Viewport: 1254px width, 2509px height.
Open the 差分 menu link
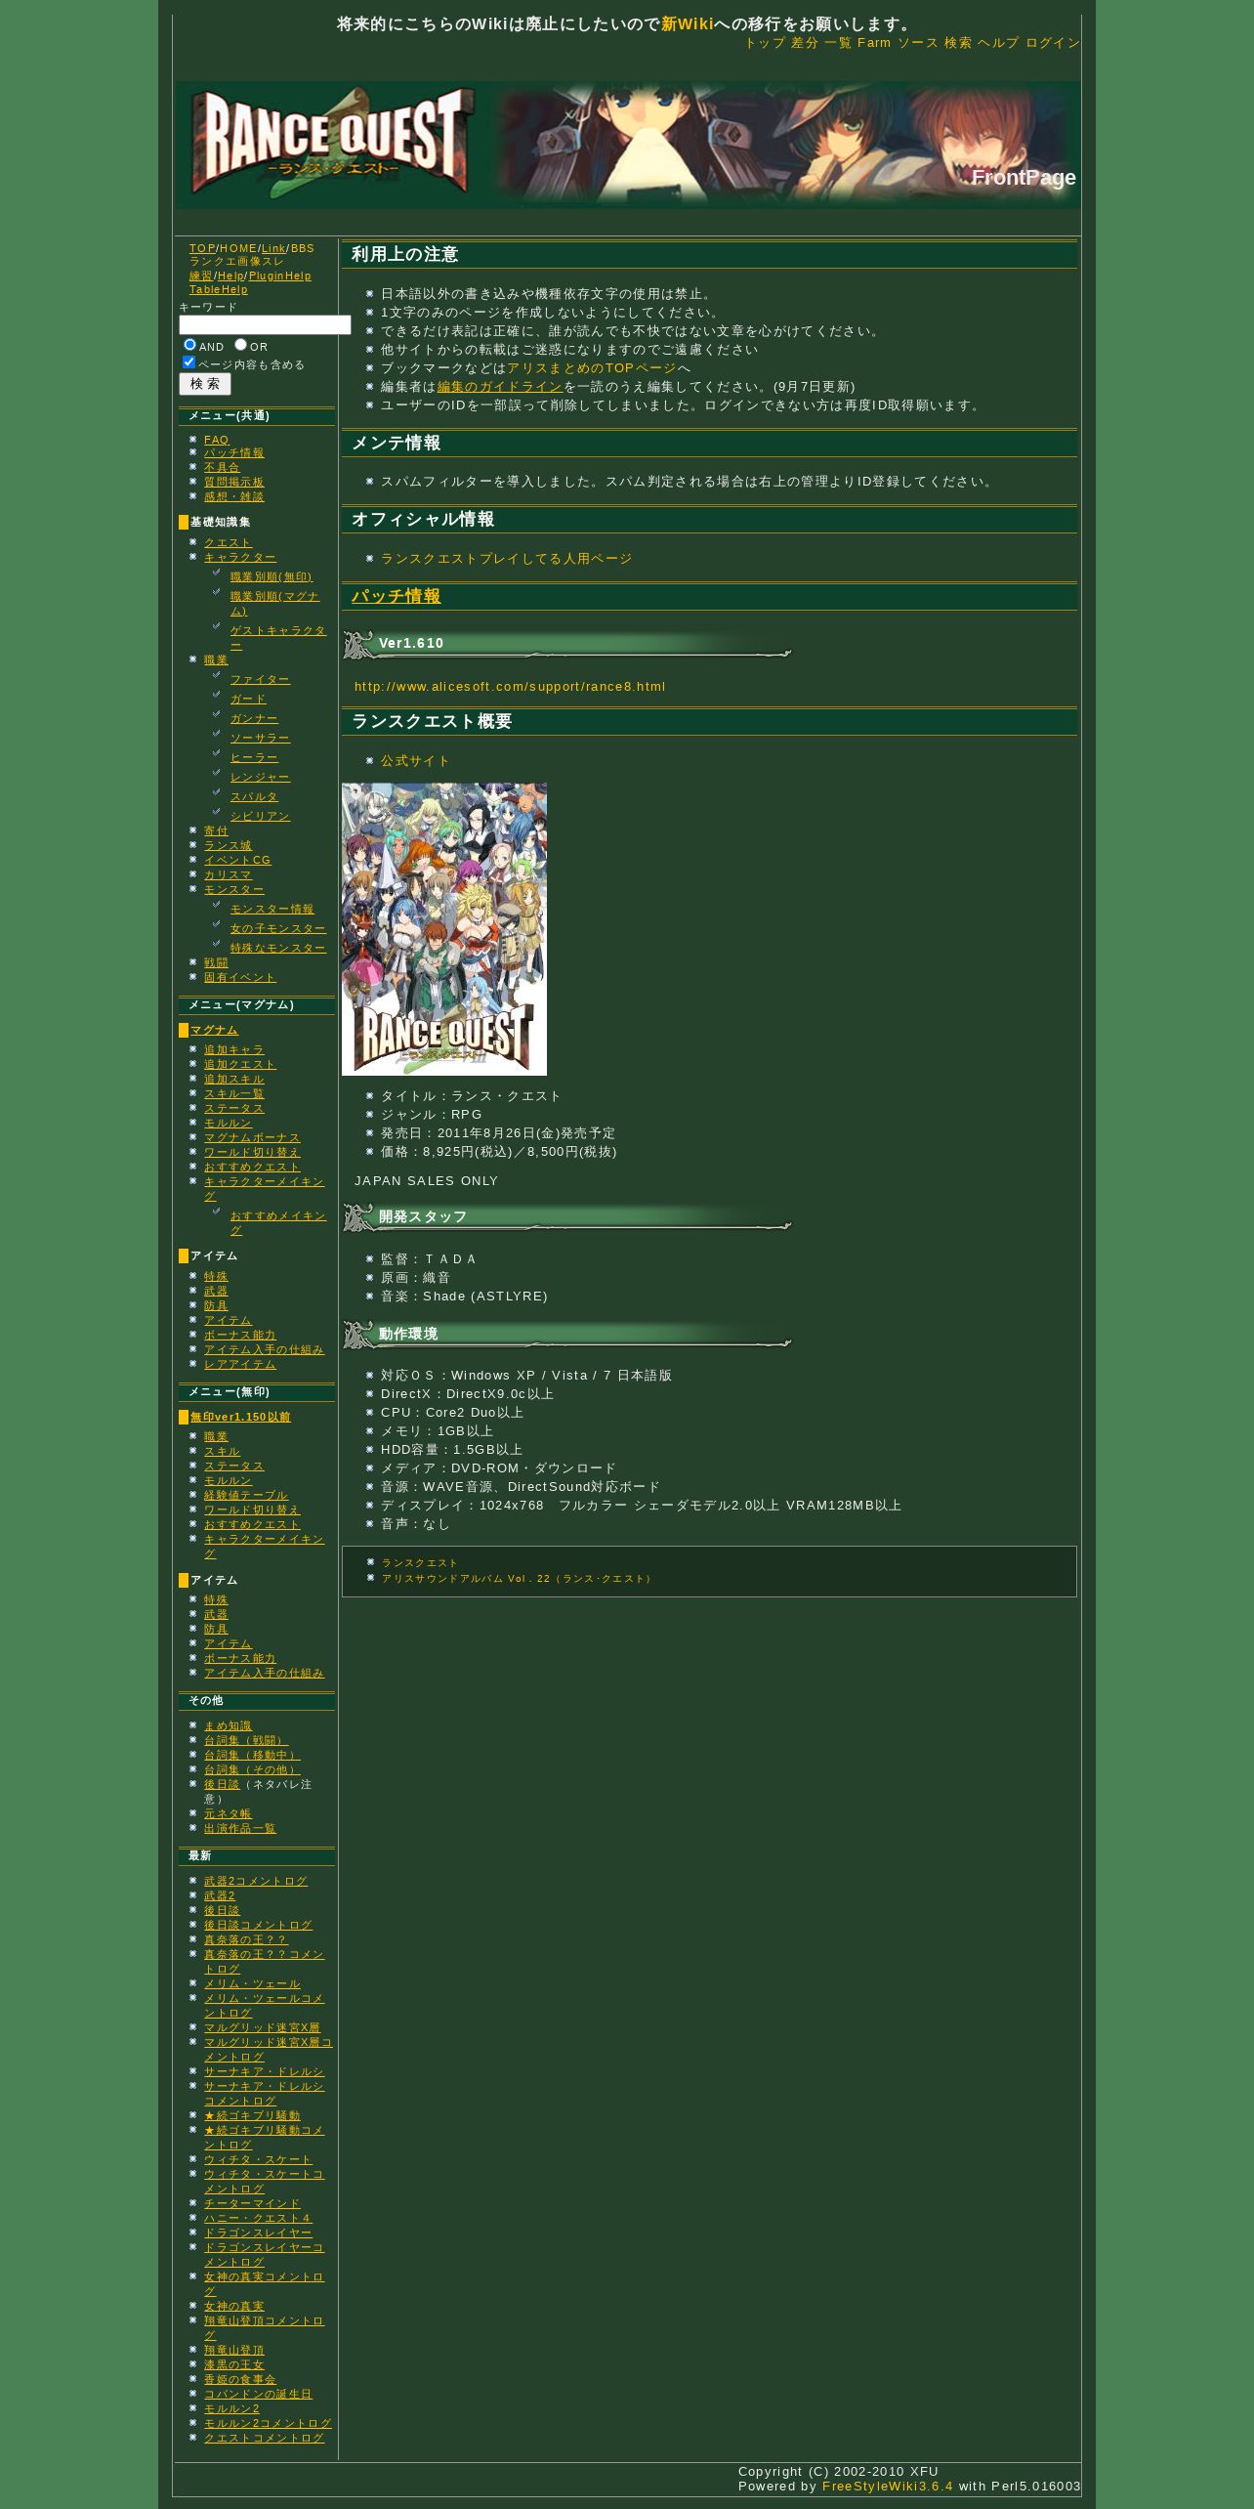coord(805,43)
